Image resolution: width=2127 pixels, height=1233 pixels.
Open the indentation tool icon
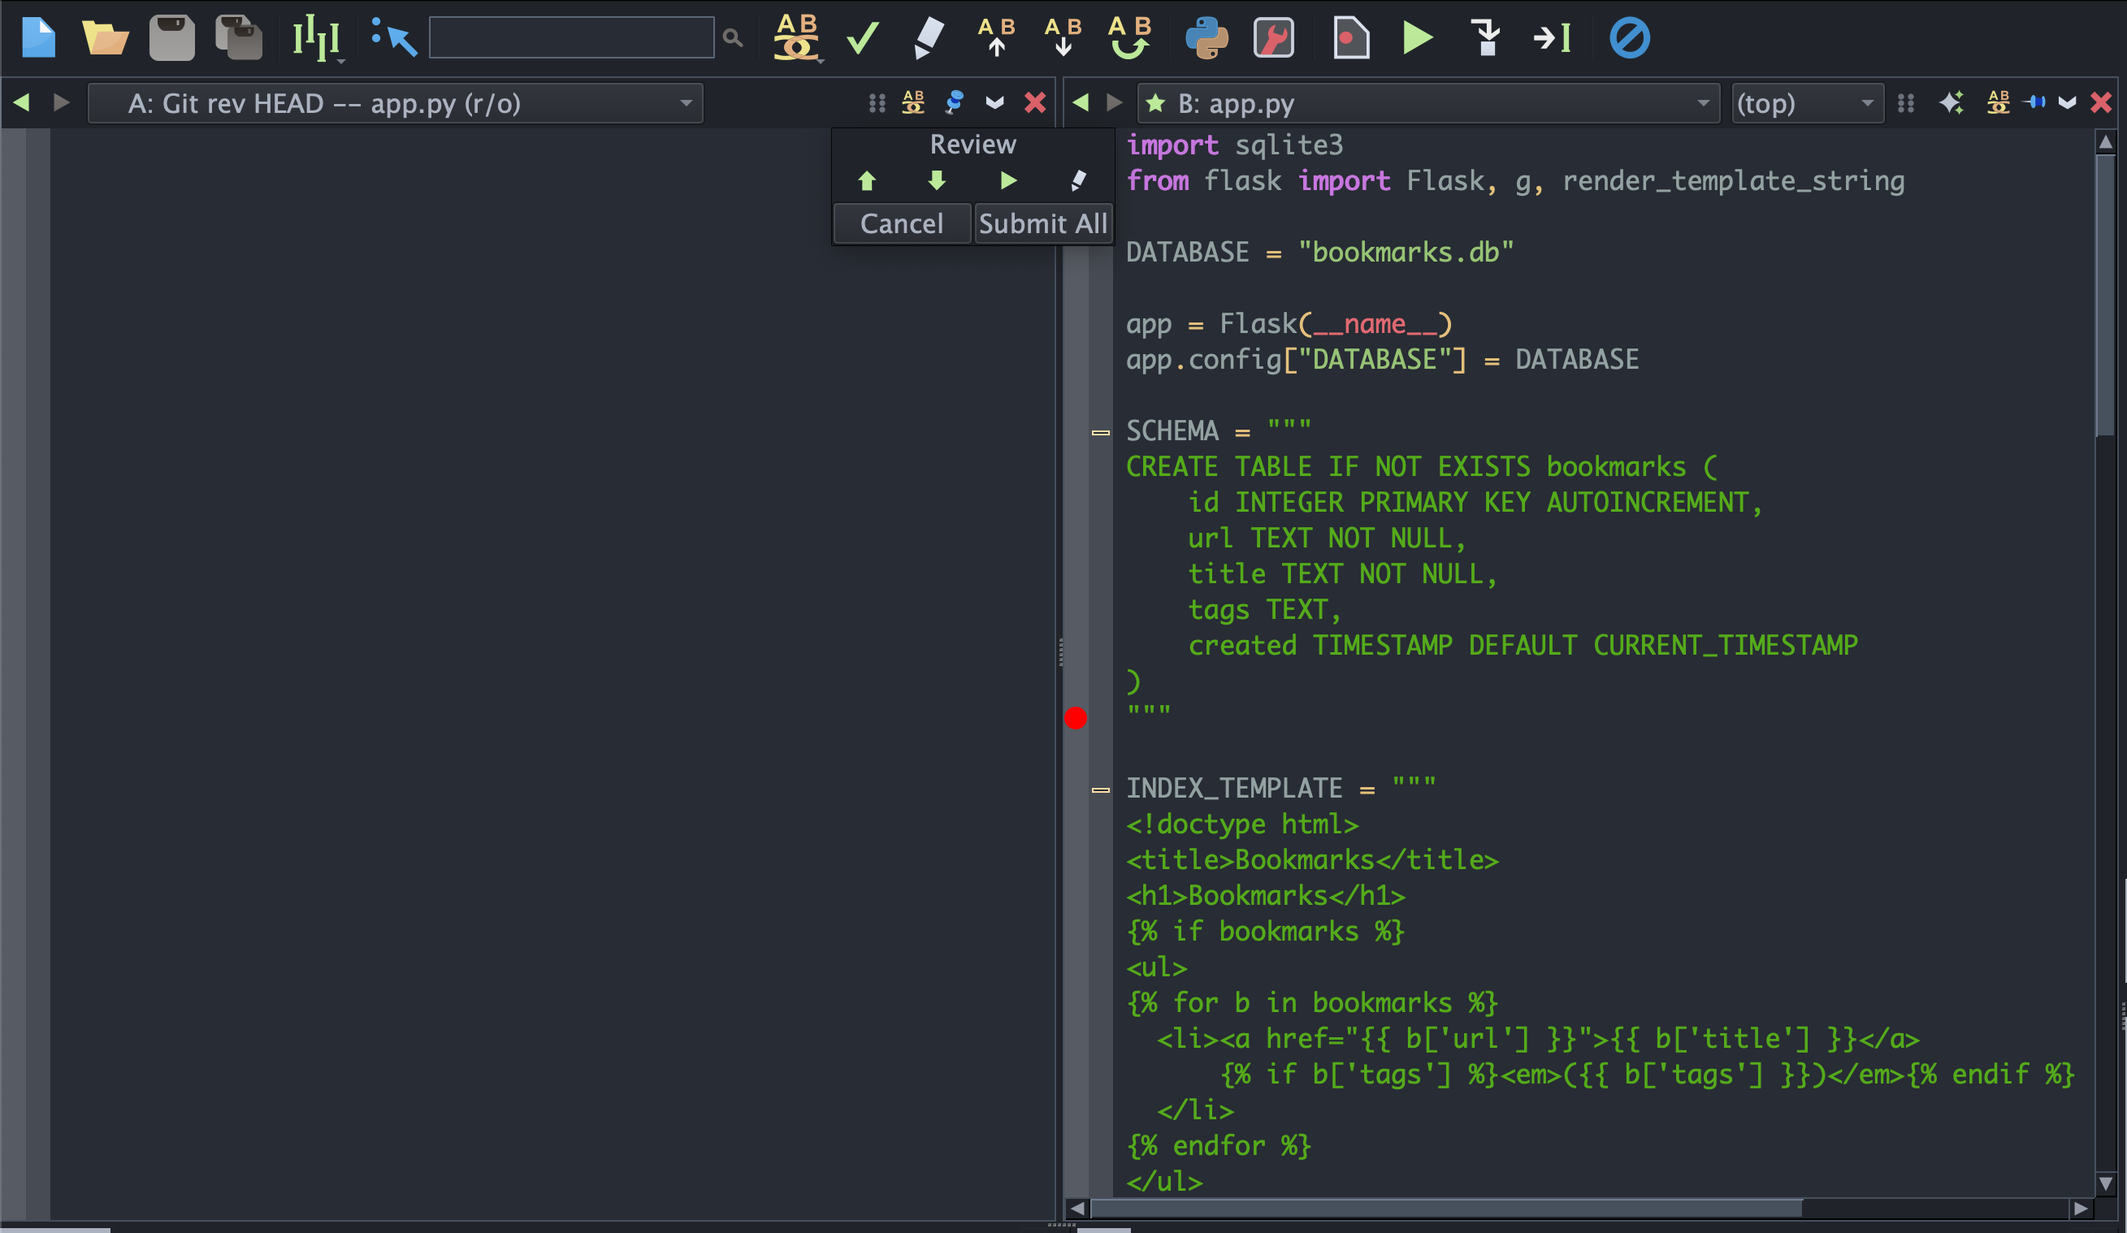click(315, 38)
